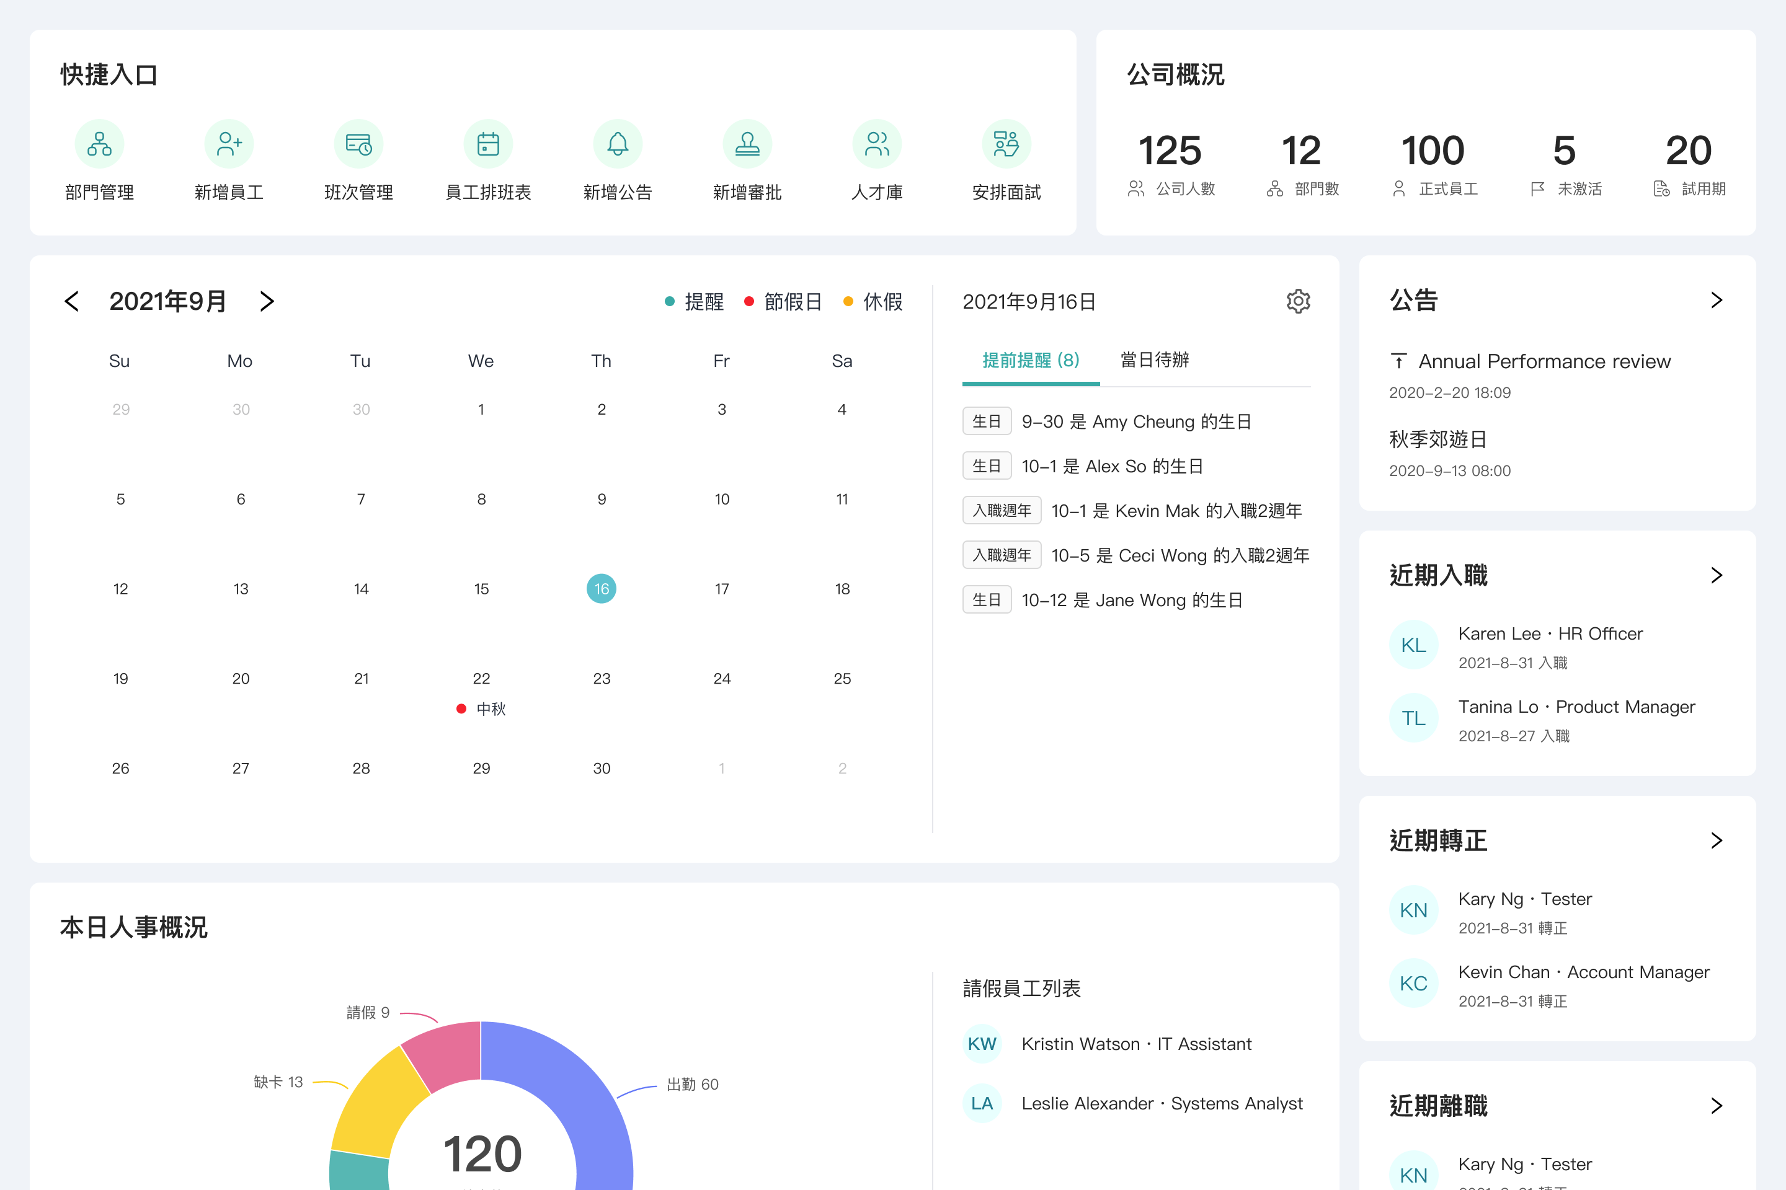The width and height of the screenshot is (1786, 1190).
Task: Select September 1 on the calendar
Action: [481, 410]
